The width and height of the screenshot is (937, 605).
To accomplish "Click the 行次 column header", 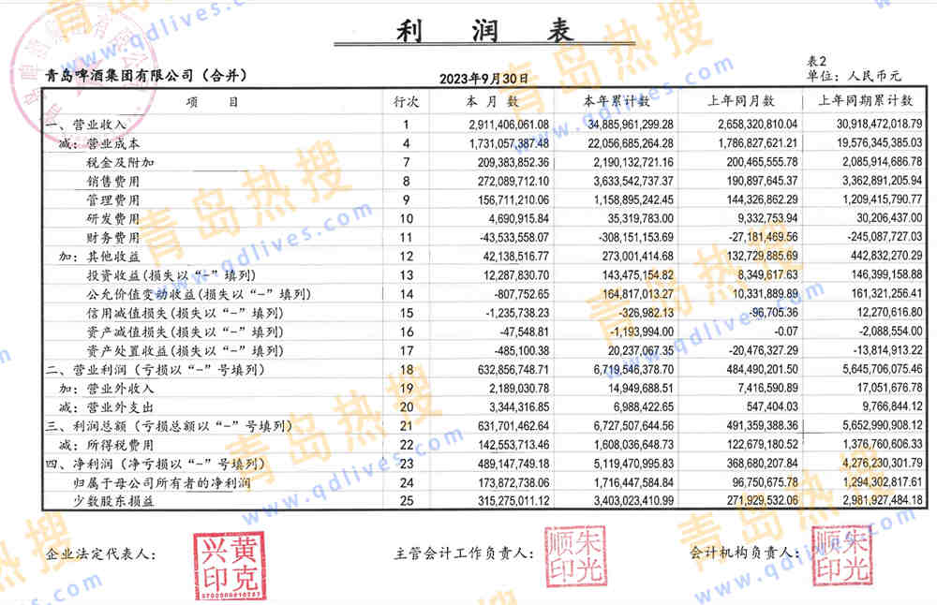I will (406, 102).
